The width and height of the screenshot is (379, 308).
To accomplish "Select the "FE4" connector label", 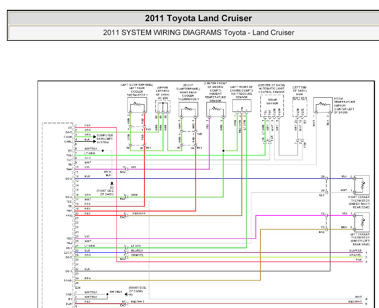I will (x=272, y=139).
